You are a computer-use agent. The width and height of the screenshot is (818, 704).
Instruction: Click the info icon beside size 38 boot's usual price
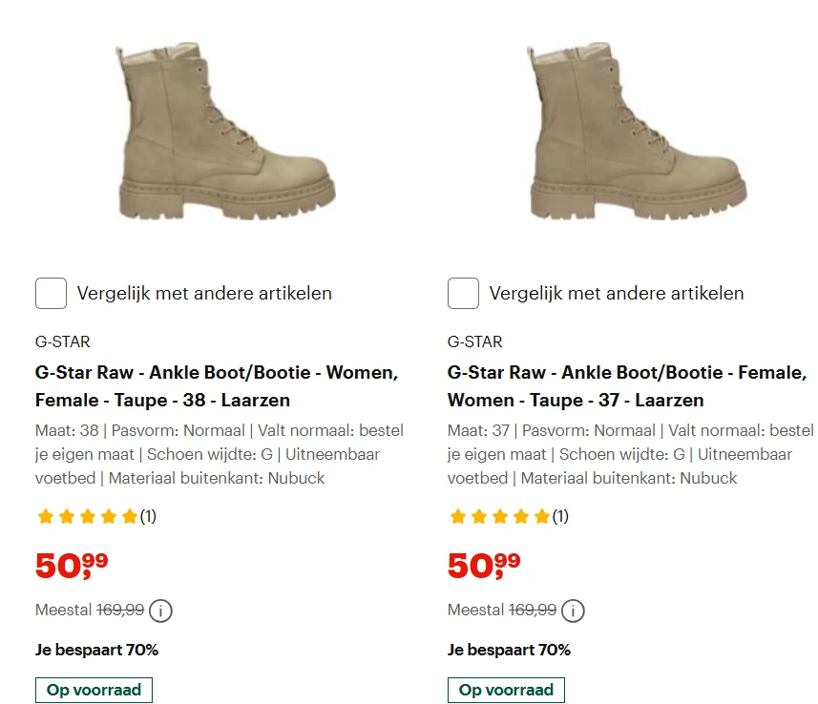click(160, 611)
